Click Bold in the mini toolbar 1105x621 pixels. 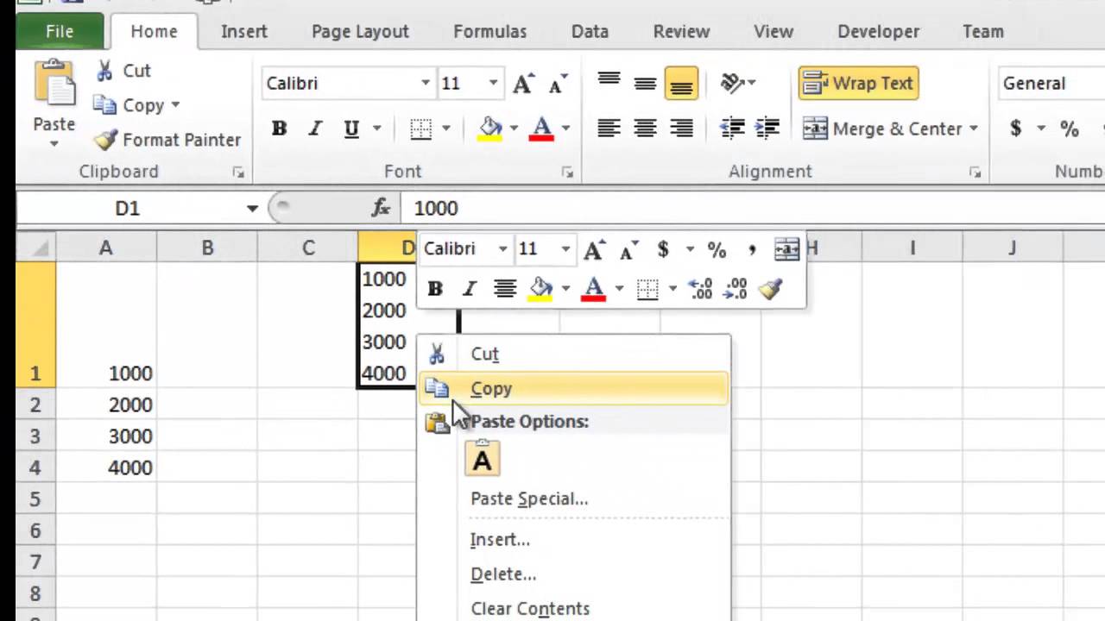point(435,290)
